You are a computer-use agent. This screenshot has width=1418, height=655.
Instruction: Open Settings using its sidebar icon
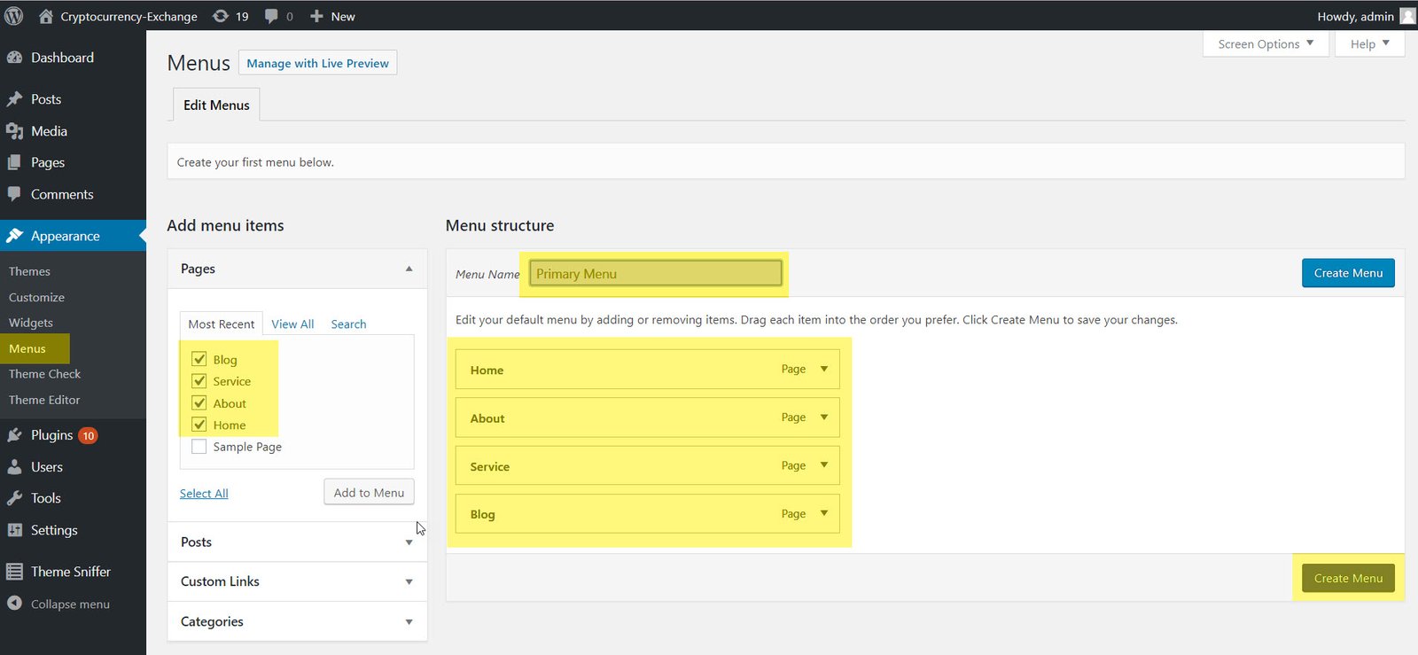14,530
